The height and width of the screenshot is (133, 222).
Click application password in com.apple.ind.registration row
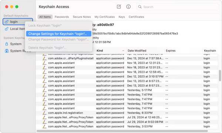pyautogui.click(x=110, y=113)
